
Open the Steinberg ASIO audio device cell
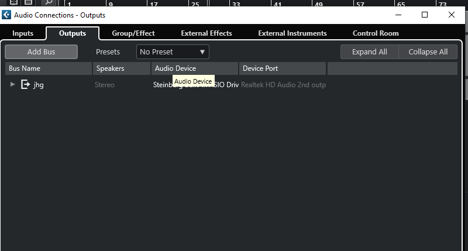tap(195, 85)
